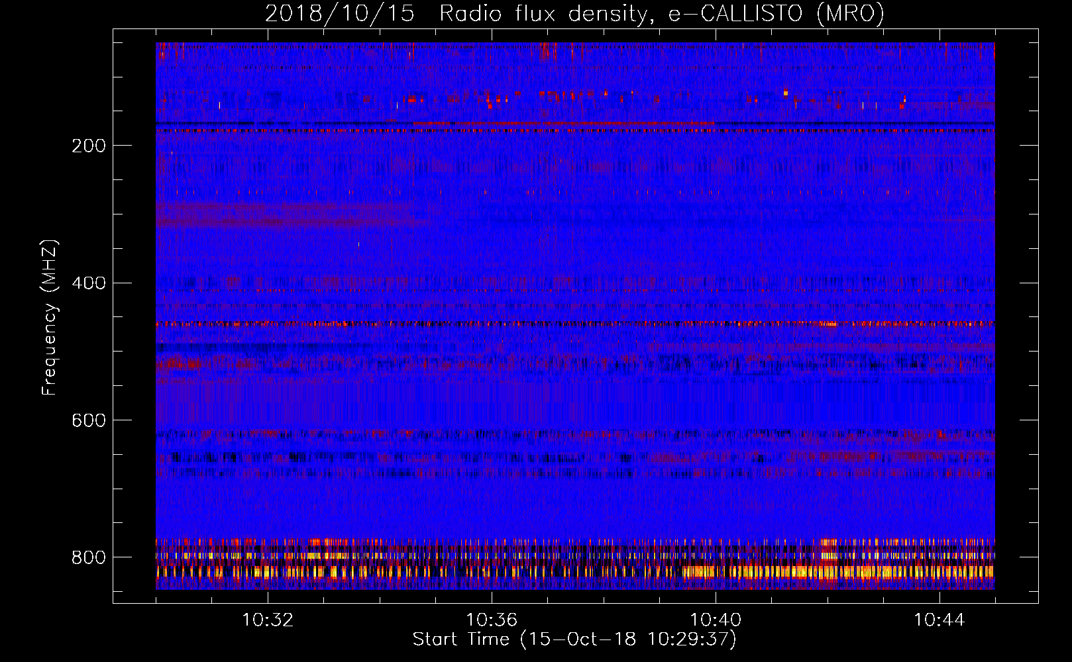Click the '2018/10/15' date in the title

coord(340,14)
